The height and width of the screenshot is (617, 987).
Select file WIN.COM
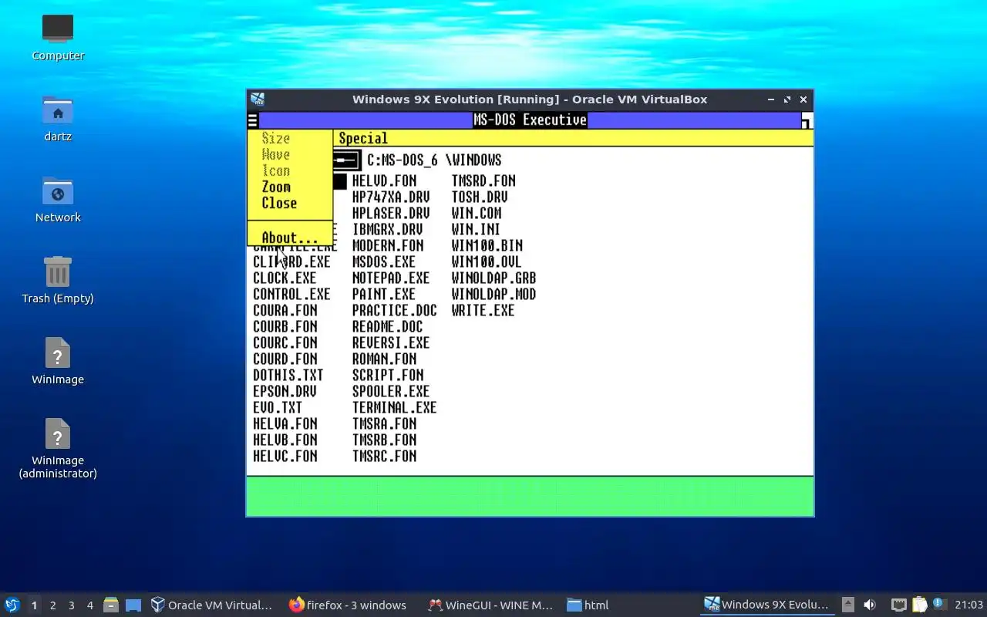tap(477, 214)
